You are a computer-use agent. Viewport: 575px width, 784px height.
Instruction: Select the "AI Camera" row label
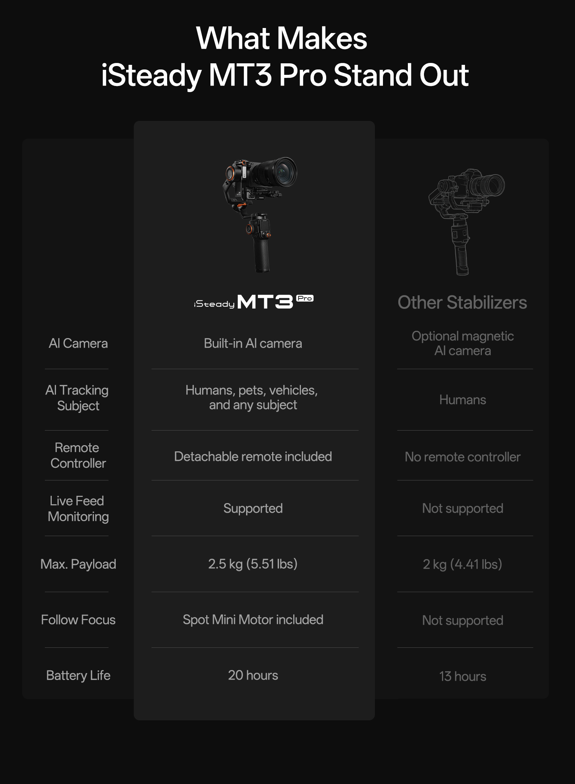click(x=78, y=343)
